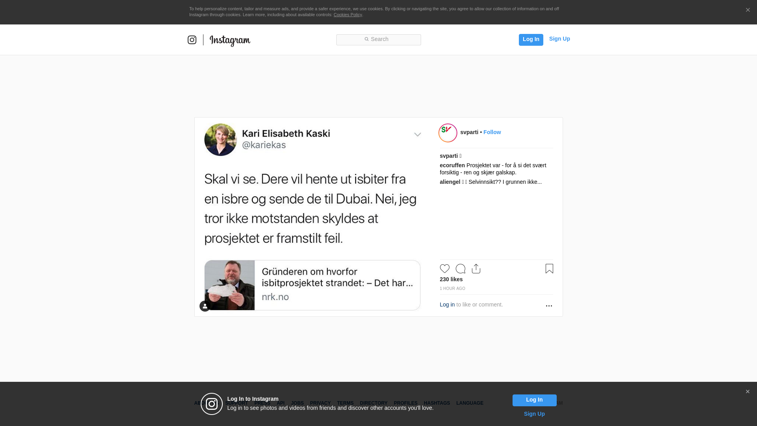Click the Sign Up link in the header
This screenshot has width=757, height=426.
click(x=559, y=39)
